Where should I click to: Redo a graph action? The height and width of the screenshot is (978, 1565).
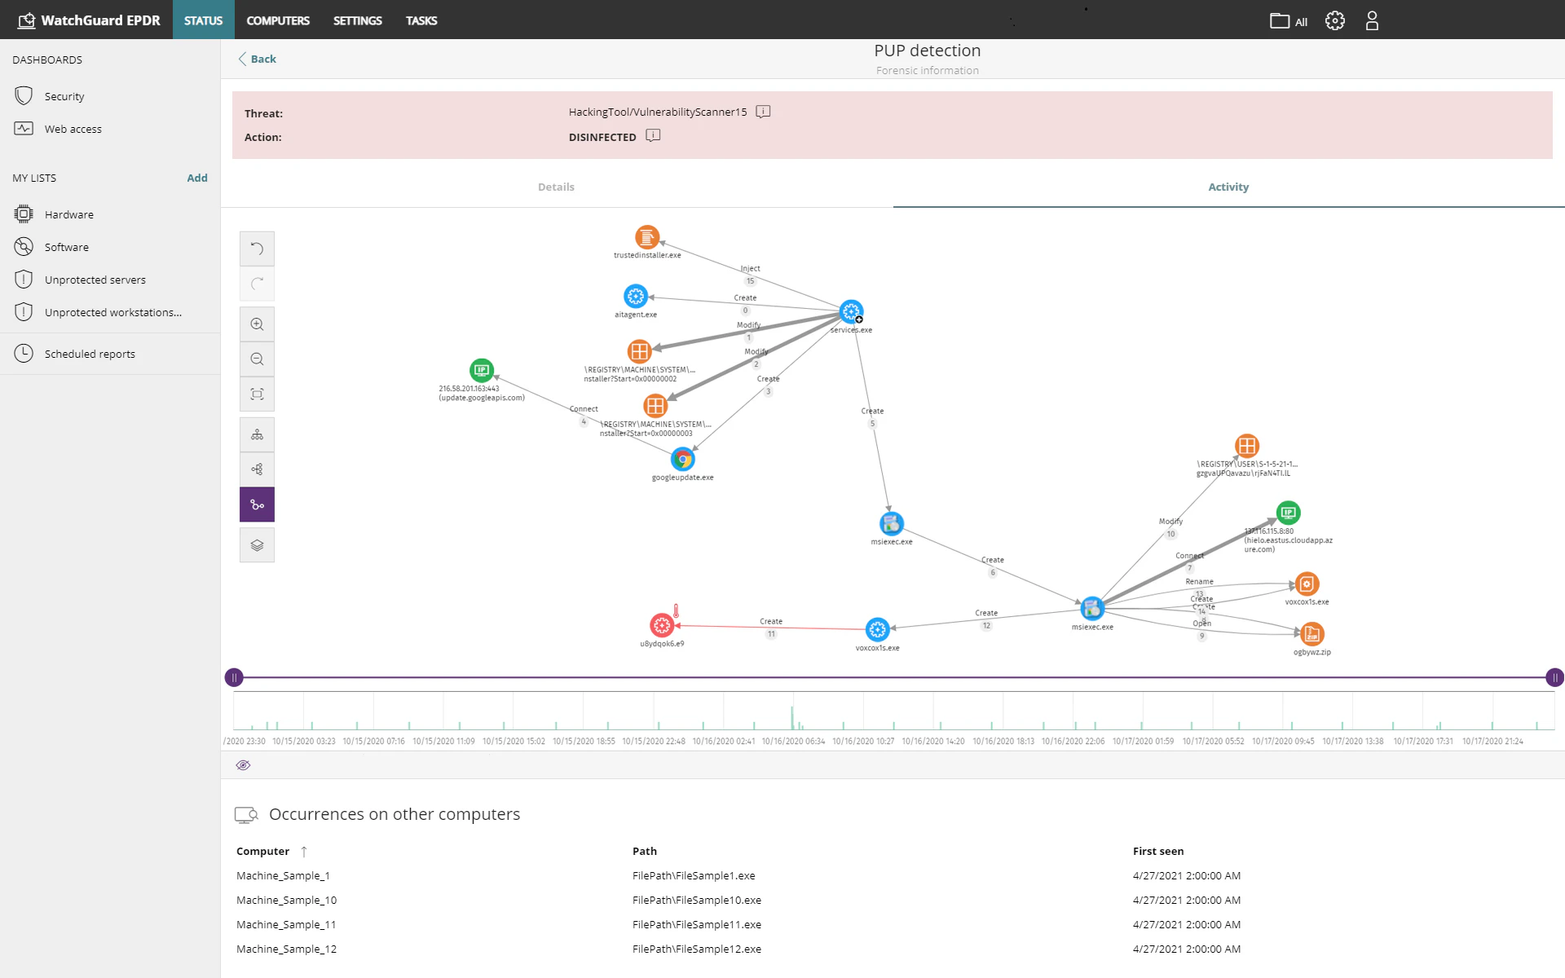(x=257, y=284)
